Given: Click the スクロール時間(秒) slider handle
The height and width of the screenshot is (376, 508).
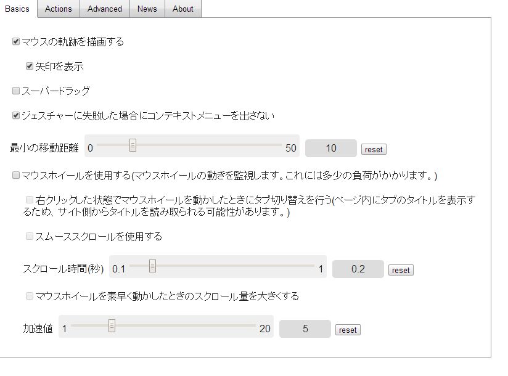Looking at the screenshot, I should [x=153, y=266].
